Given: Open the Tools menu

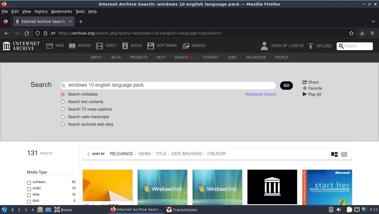Looking at the screenshot, I should click(80, 11).
